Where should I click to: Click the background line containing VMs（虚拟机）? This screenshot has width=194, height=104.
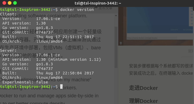coord(50,48)
